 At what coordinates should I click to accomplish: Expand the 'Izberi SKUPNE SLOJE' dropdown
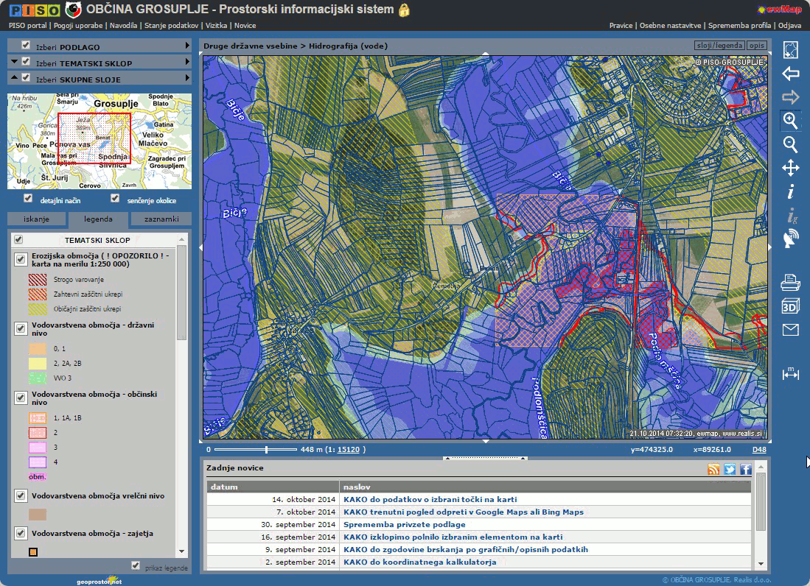[x=188, y=78]
